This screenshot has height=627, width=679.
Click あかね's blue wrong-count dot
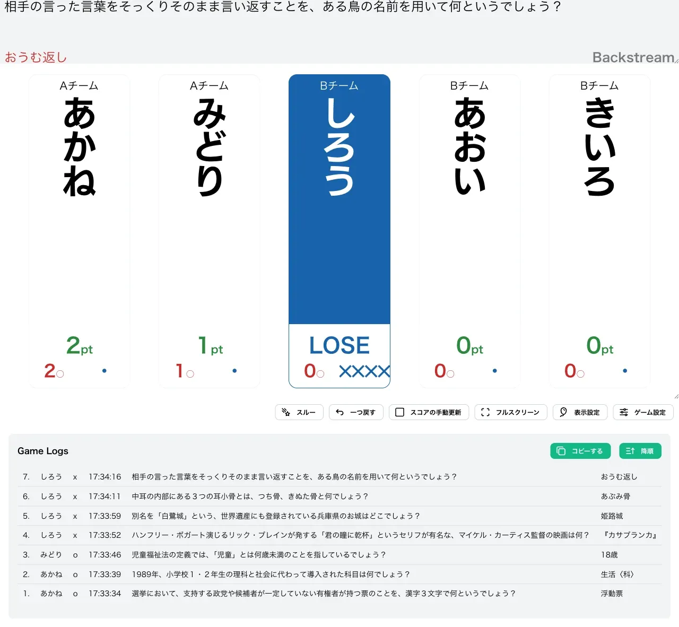pos(105,371)
